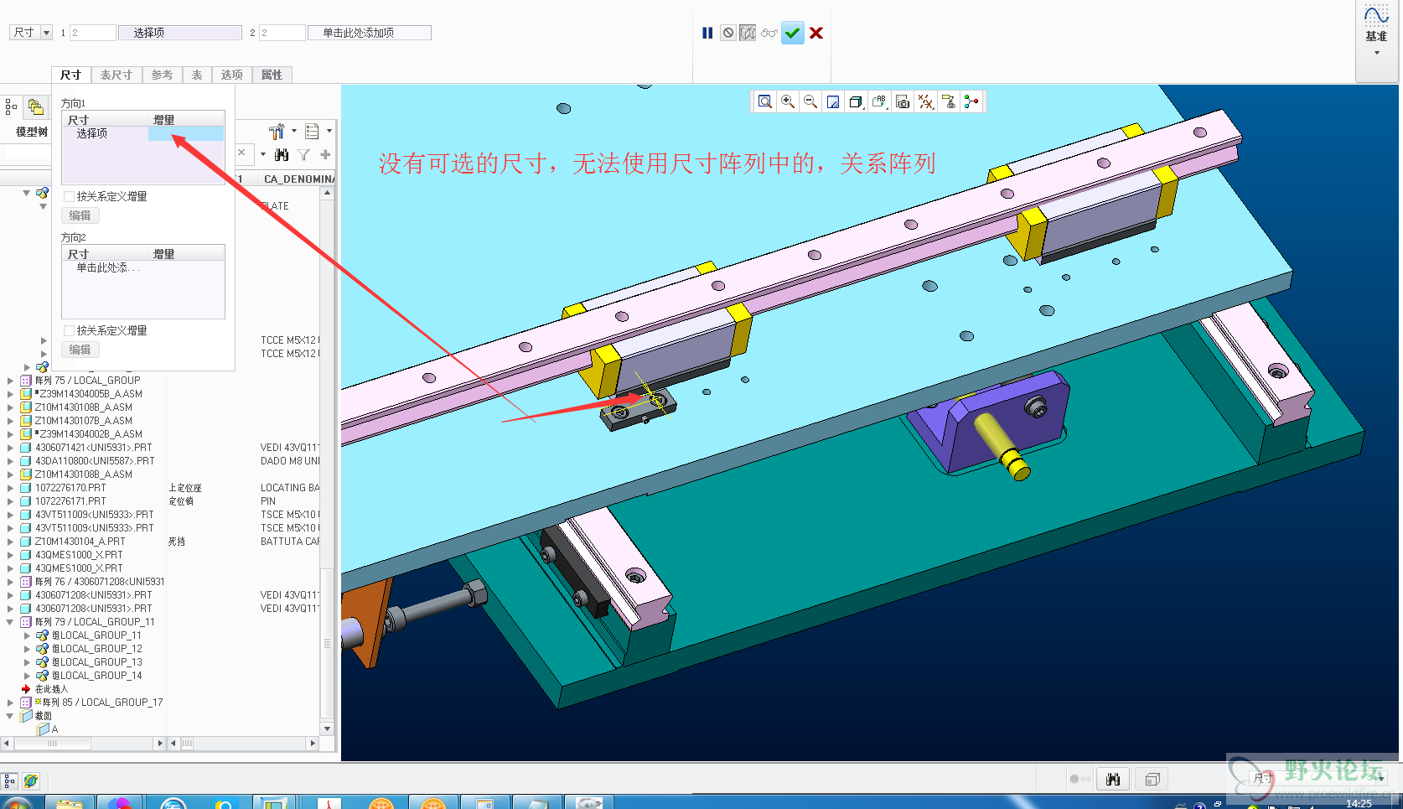This screenshot has height=809, width=1403.
Task: Accept the pattern with the green checkmark
Action: coord(793,33)
